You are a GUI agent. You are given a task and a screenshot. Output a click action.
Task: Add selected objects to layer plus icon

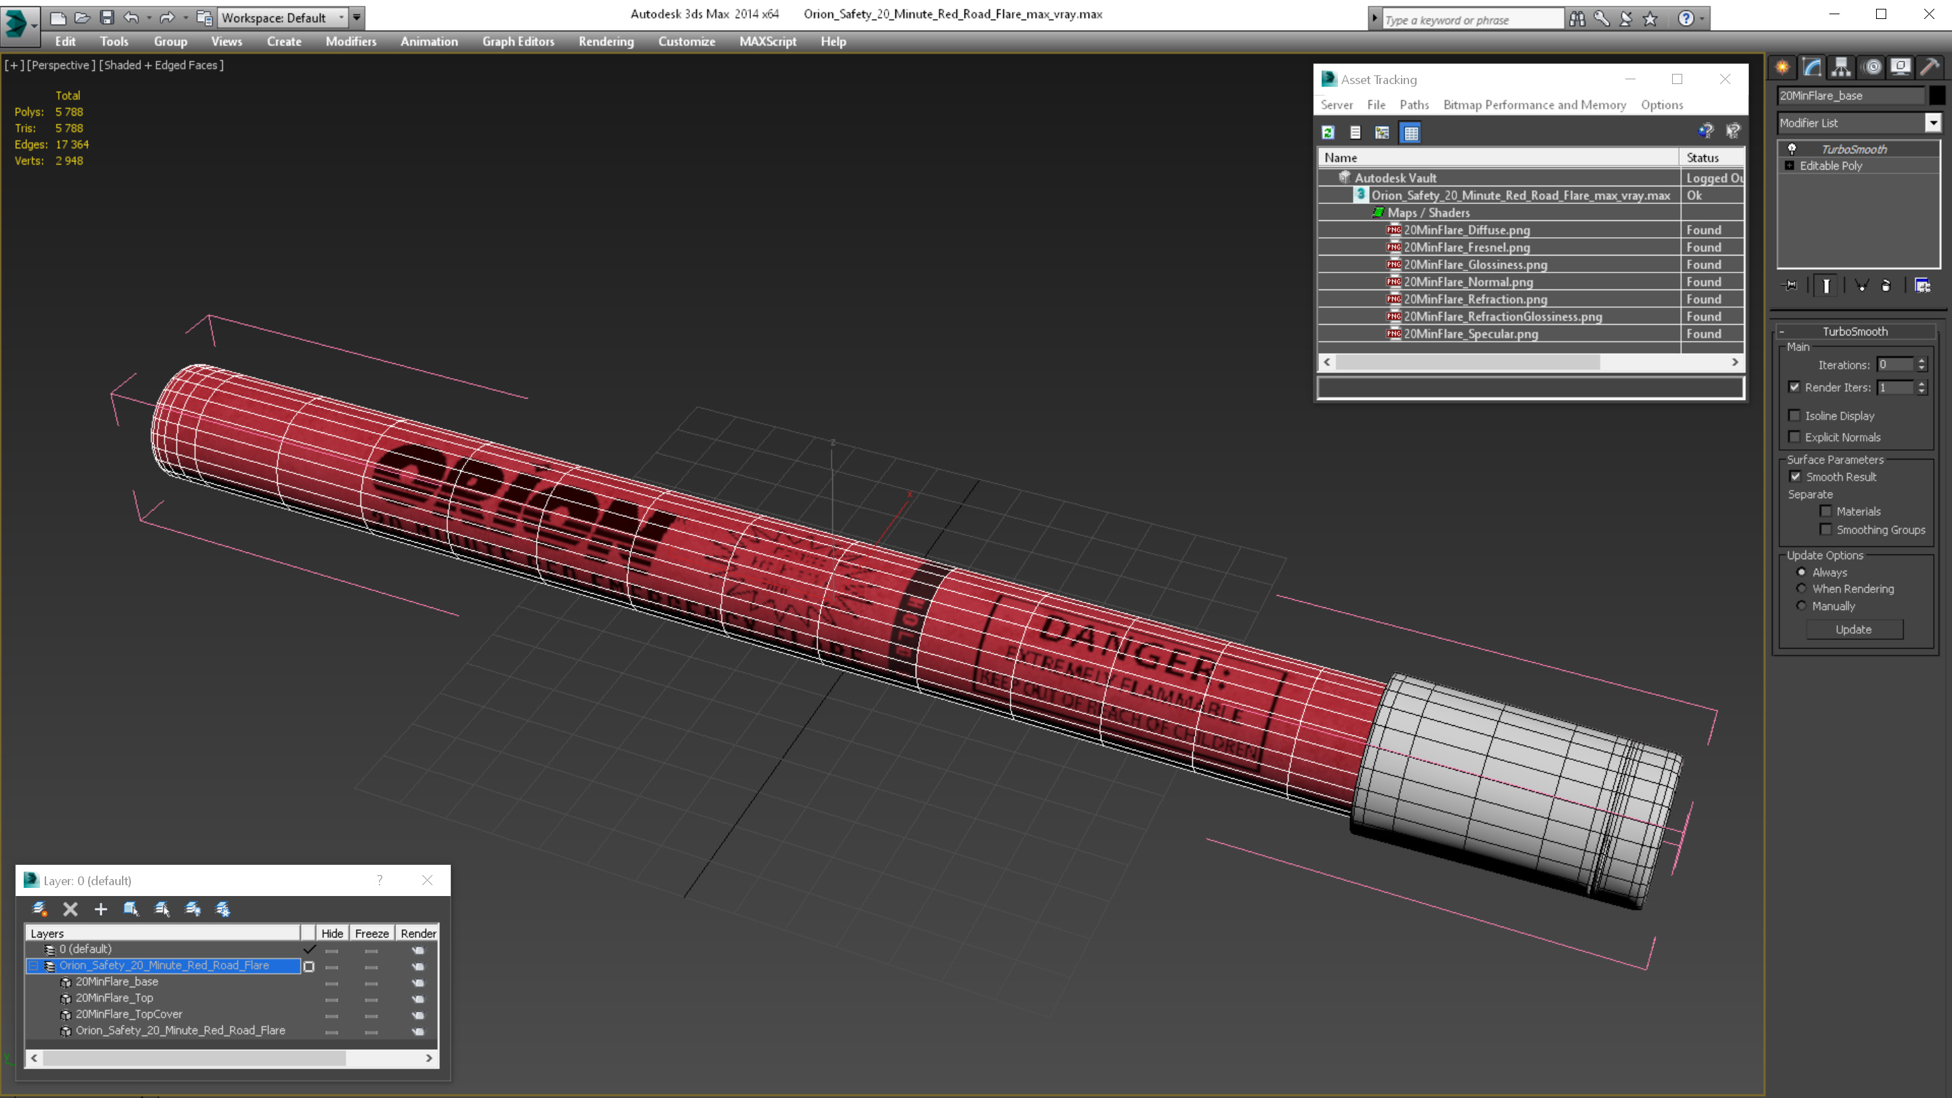pyautogui.click(x=101, y=908)
